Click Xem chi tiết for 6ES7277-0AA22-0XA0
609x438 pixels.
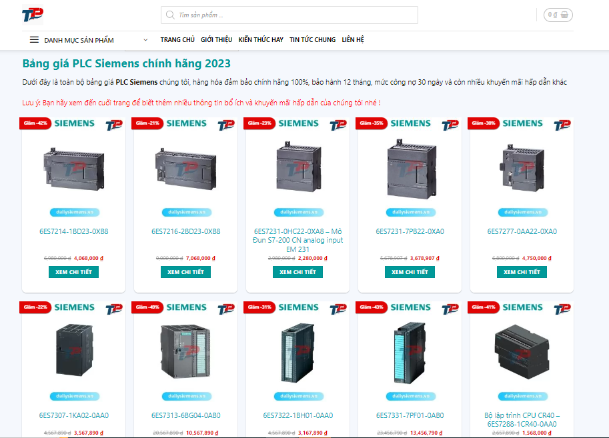pyautogui.click(x=522, y=272)
